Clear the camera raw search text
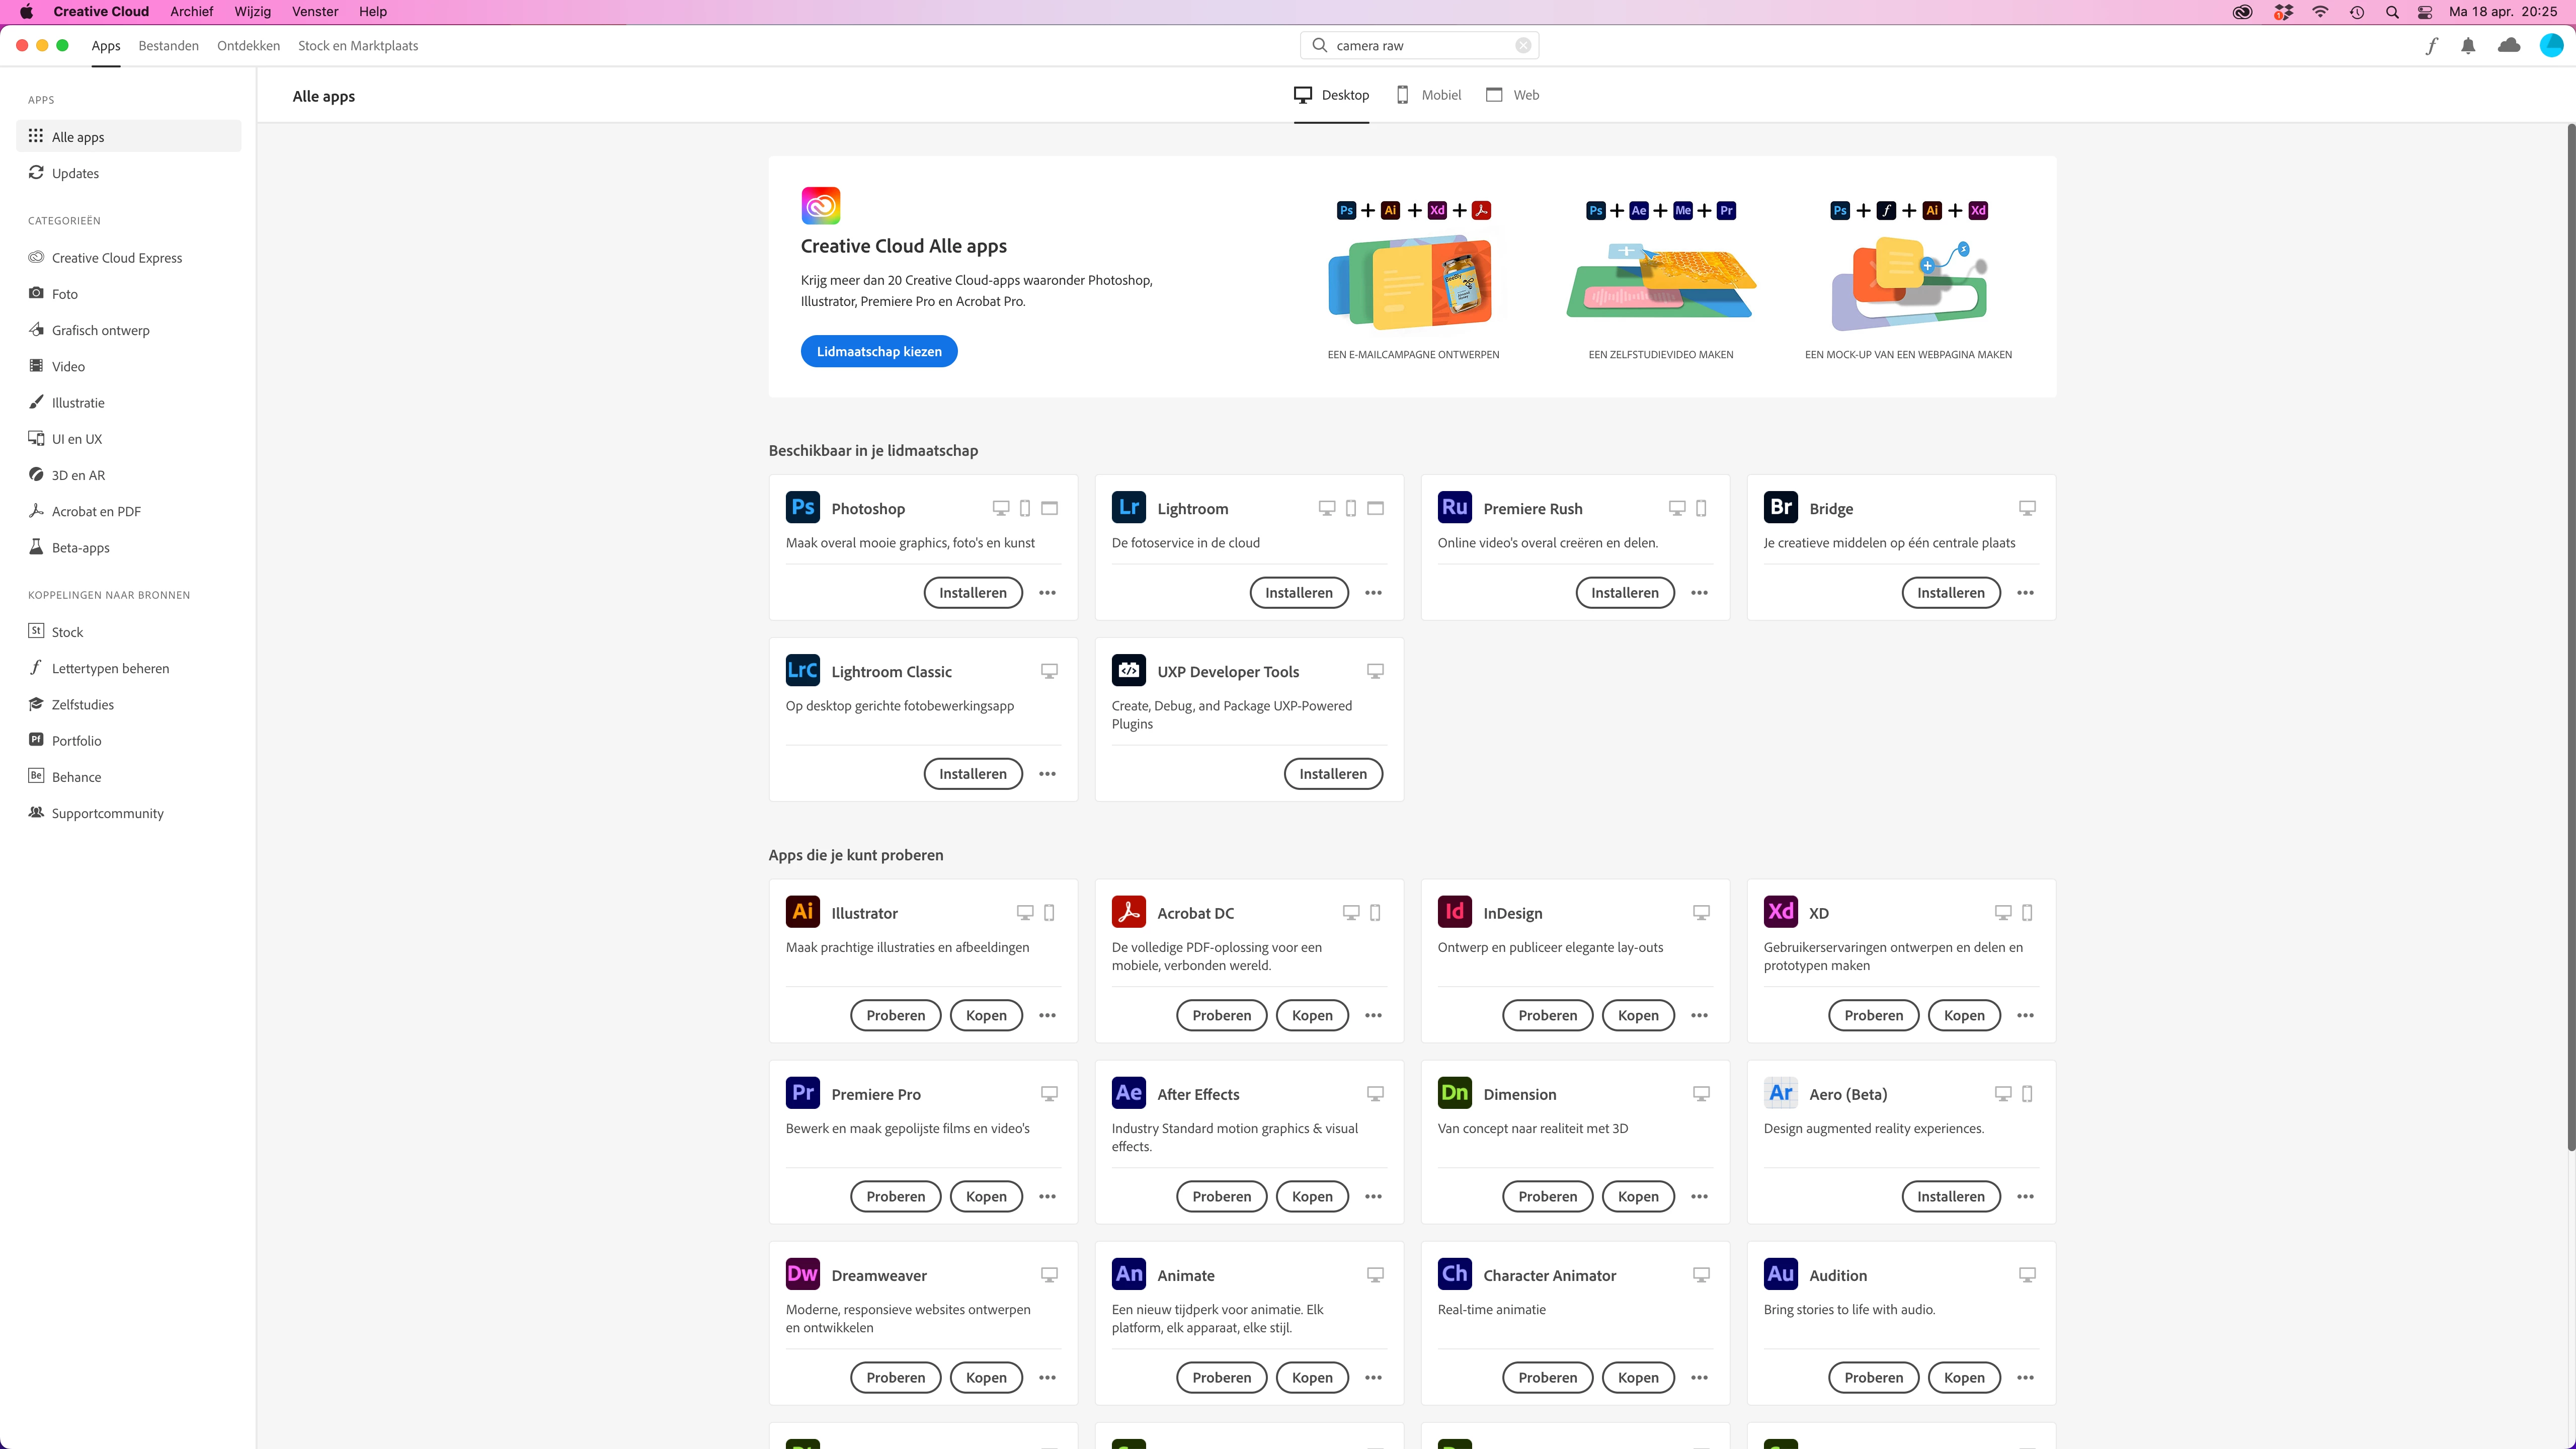The image size is (2576, 1449). [x=1523, y=46]
